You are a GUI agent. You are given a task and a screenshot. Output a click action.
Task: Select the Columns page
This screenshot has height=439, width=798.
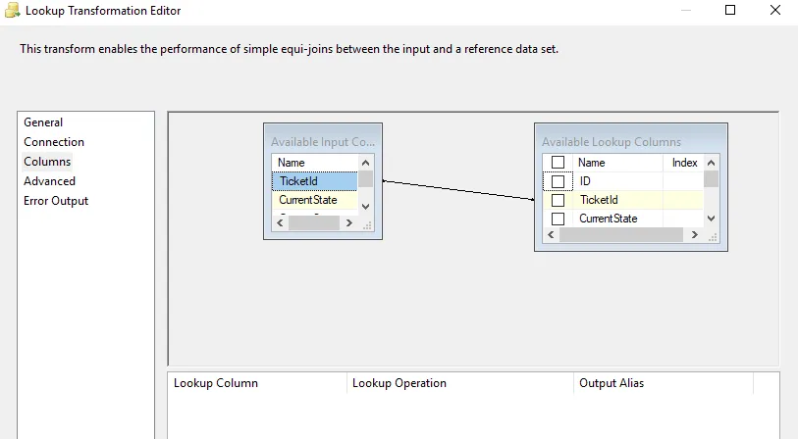pos(47,162)
